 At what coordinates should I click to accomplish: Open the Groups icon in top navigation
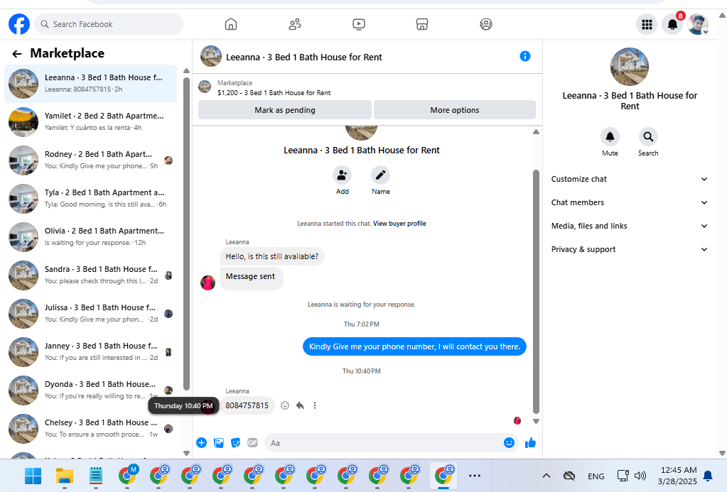486,24
